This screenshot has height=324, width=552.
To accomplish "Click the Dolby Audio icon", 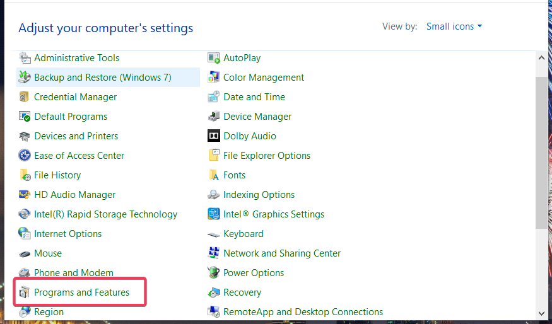I will pos(214,136).
